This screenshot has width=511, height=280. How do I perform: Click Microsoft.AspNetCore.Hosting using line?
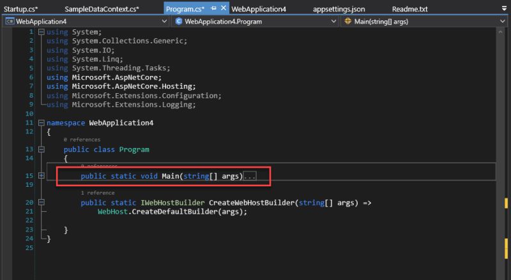coord(121,86)
